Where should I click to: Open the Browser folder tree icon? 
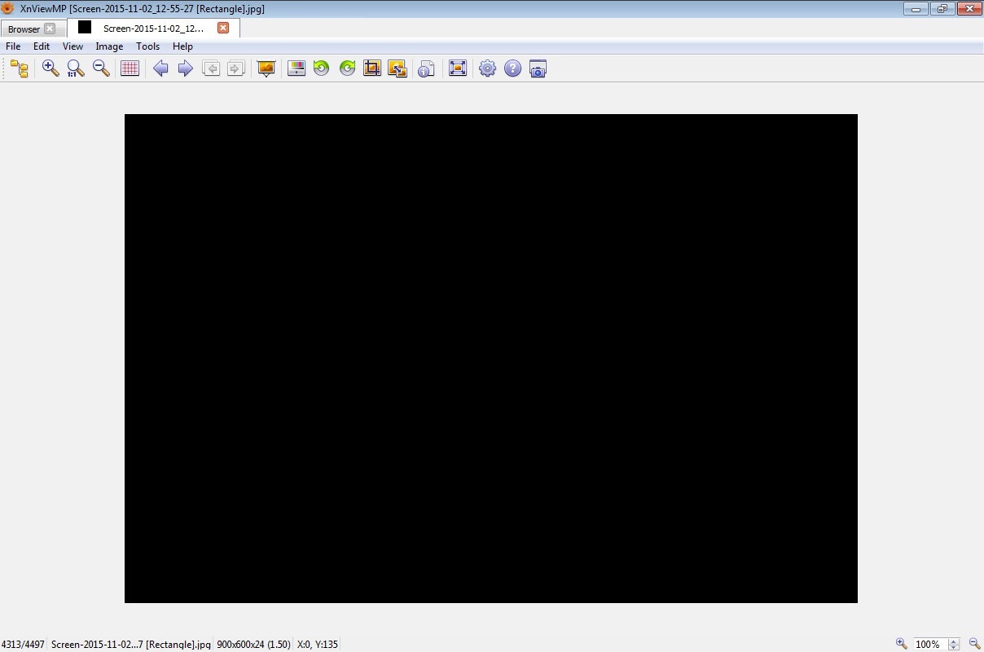pyautogui.click(x=20, y=68)
